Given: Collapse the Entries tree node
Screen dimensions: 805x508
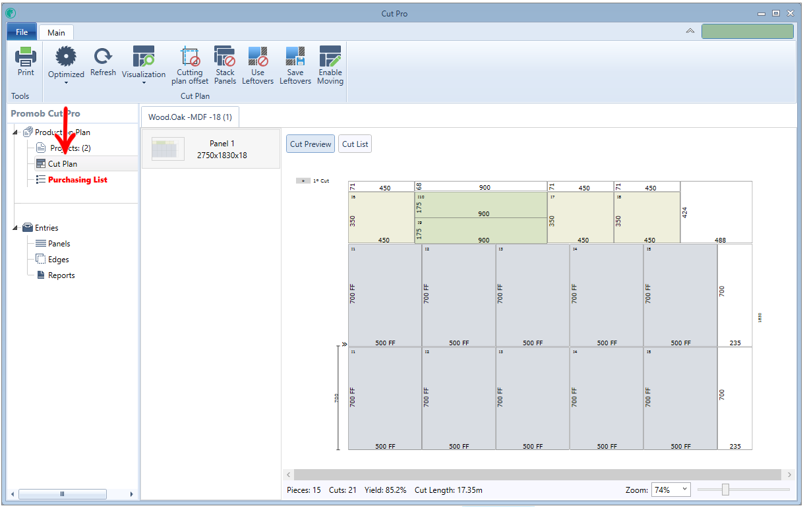Looking at the screenshot, I should [16, 228].
